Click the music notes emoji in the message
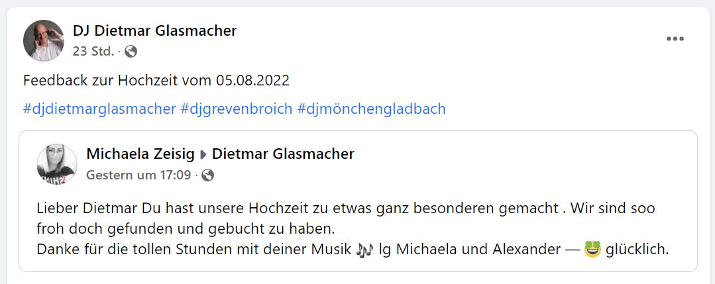The height and width of the screenshot is (284, 715). (x=364, y=250)
